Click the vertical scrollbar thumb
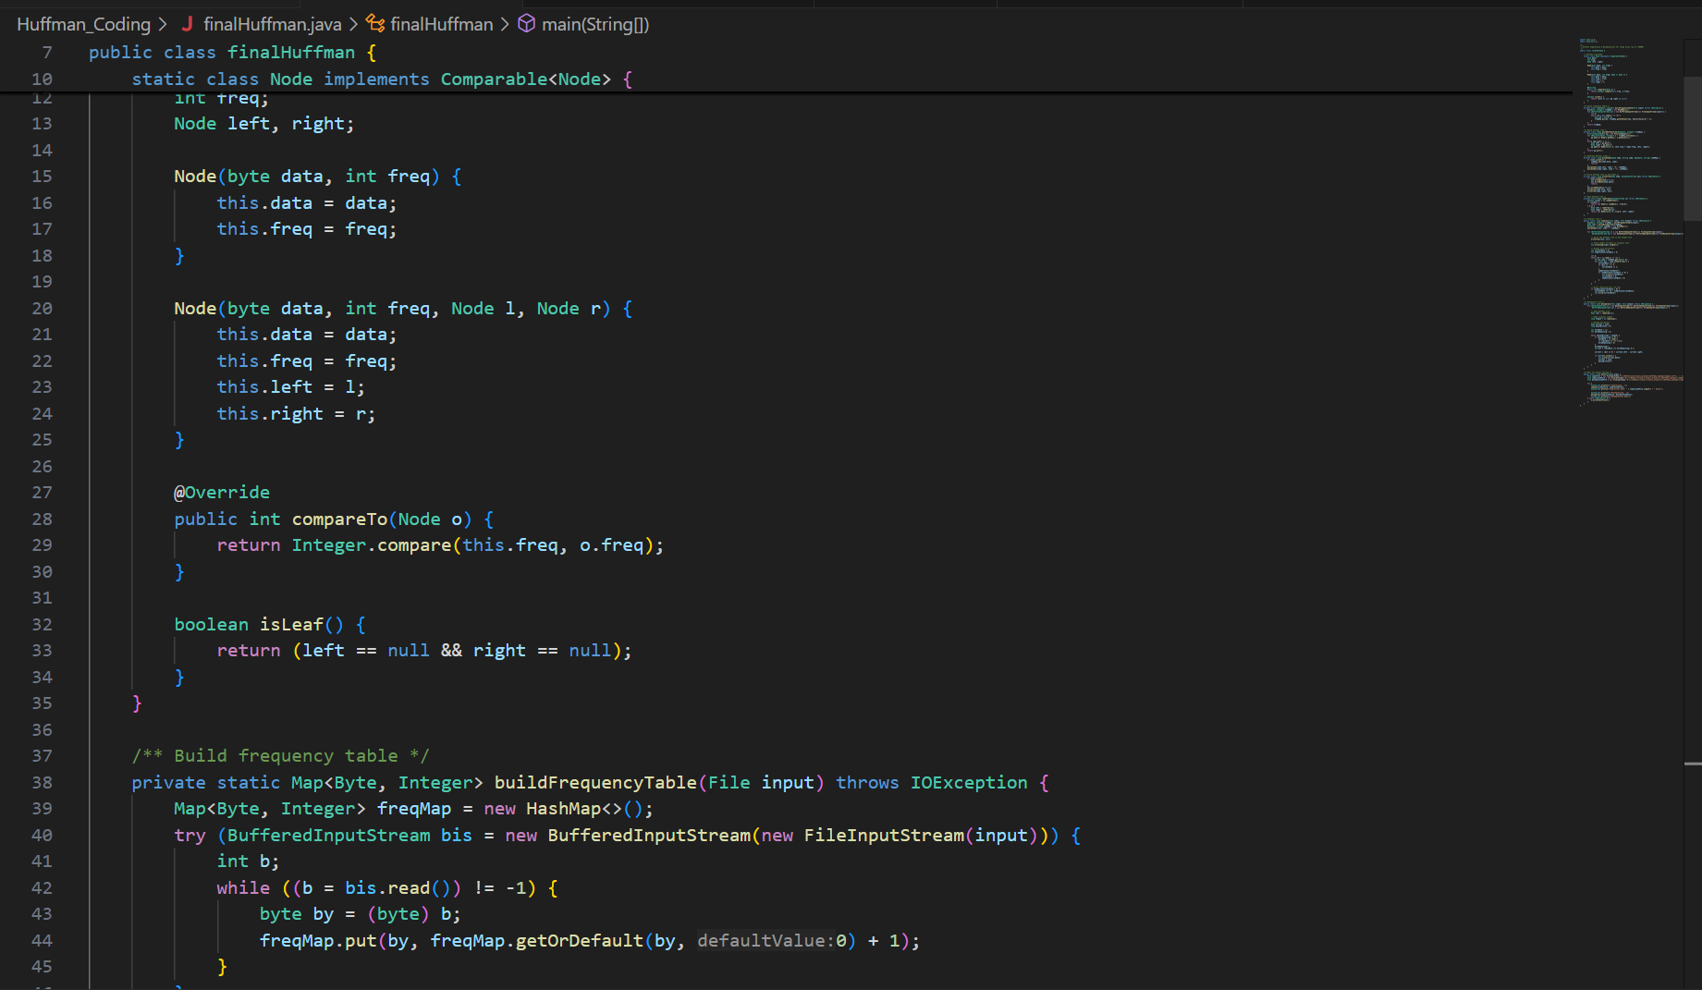1702x990 pixels. pos(1692,148)
